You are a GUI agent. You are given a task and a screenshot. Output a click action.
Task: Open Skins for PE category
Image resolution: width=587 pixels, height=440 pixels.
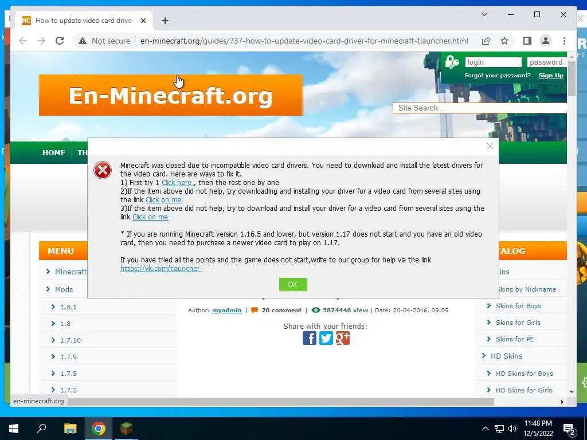(515, 339)
